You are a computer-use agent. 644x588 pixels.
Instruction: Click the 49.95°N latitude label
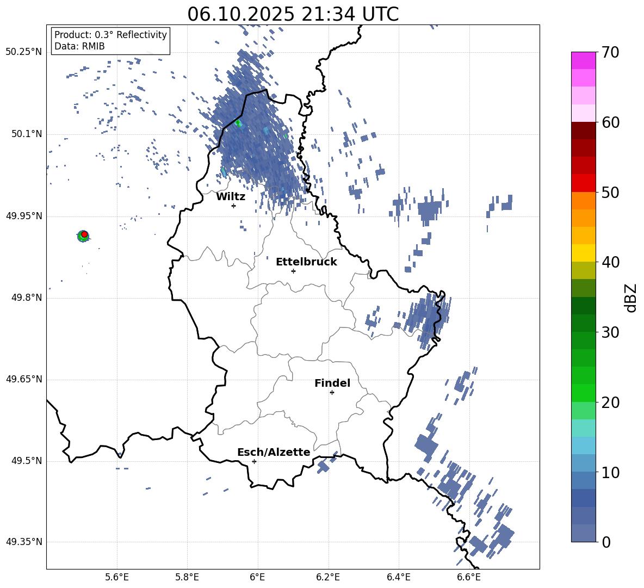click(24, 216)
